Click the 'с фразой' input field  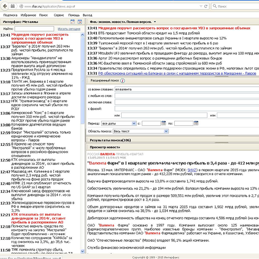[x=187, y=109]
